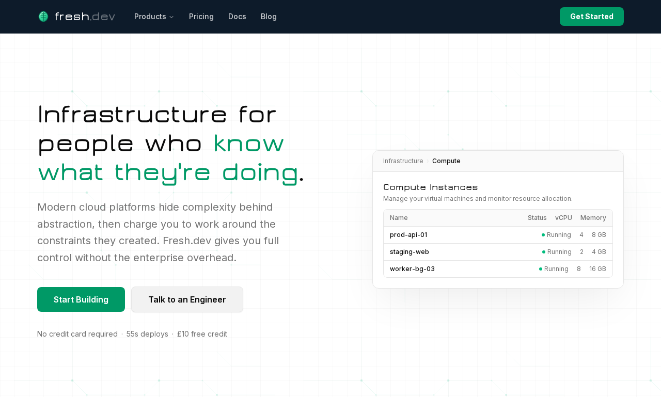661x413 pixels.
Task: Click the fresh.dev brand name text
Action: 85,17
